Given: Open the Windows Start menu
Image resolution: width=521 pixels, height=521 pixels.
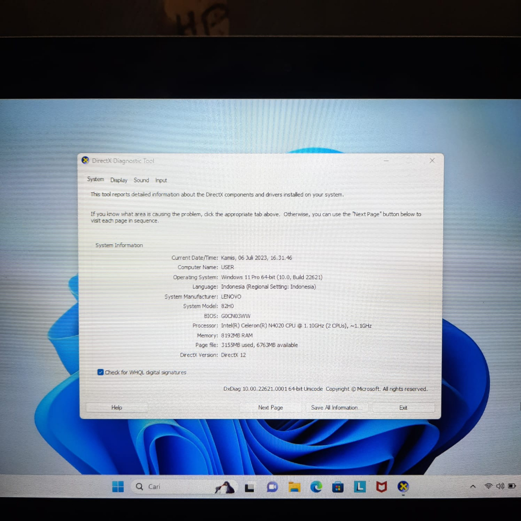Looking at the screenshot, I should coord(118,487).
